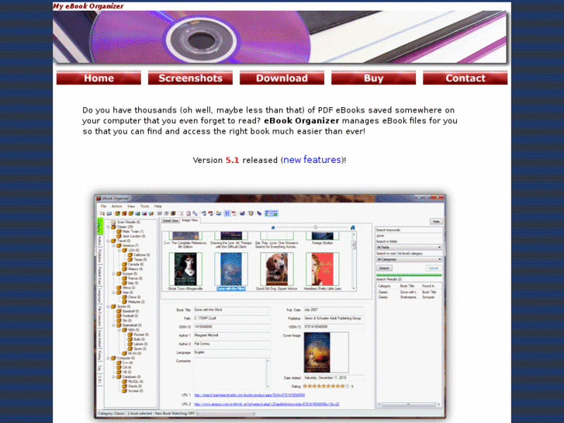Viewport: 564px width, 423px height.
Task: Click the Search button in search panel
Action: point(384,269)
